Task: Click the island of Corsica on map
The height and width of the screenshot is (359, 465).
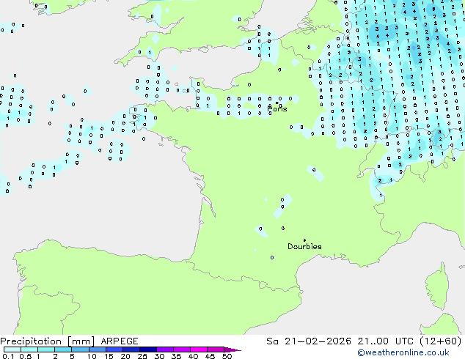Action: (x=438, y=287)
